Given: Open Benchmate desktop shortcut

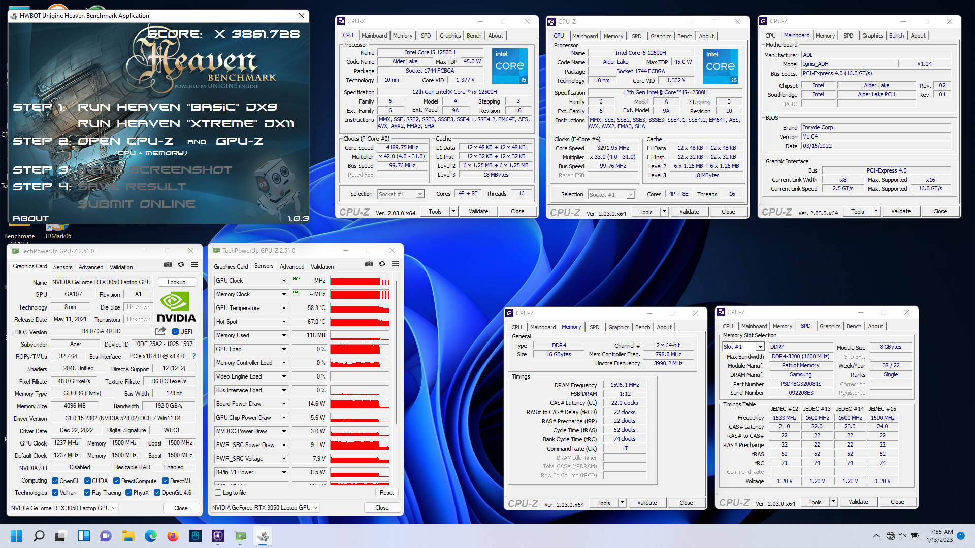Looking at the screenshot, I should (19, 236).
